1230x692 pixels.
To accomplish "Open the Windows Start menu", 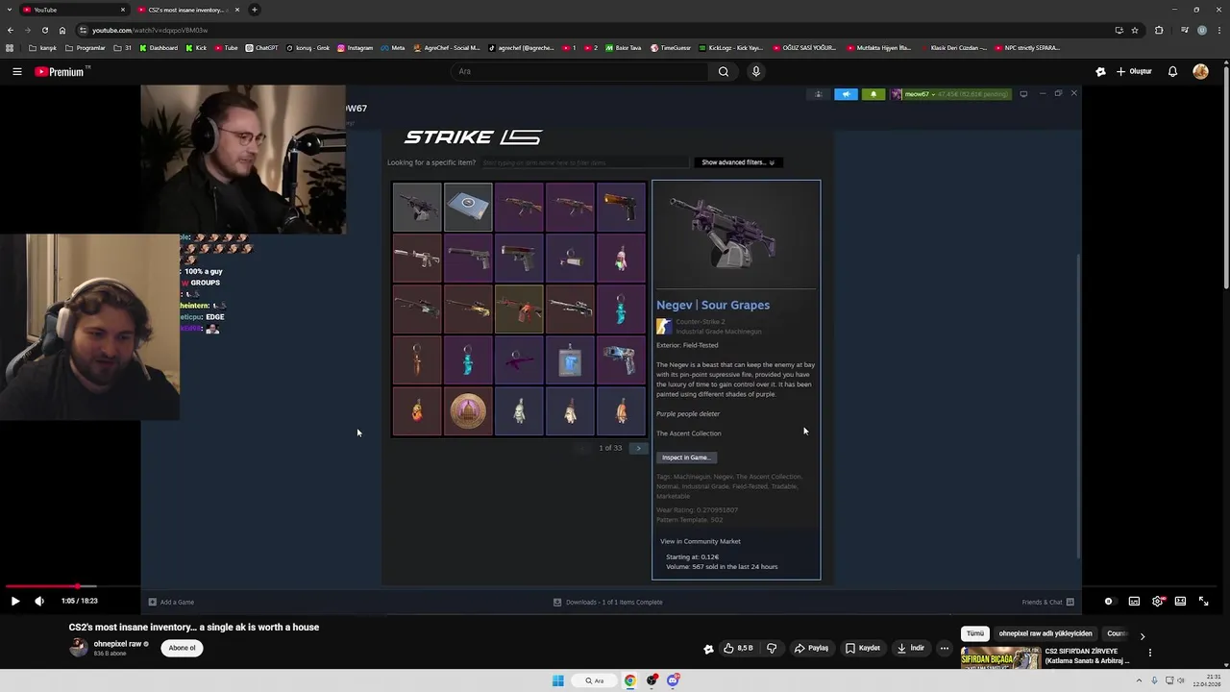I will click(558, 680).
